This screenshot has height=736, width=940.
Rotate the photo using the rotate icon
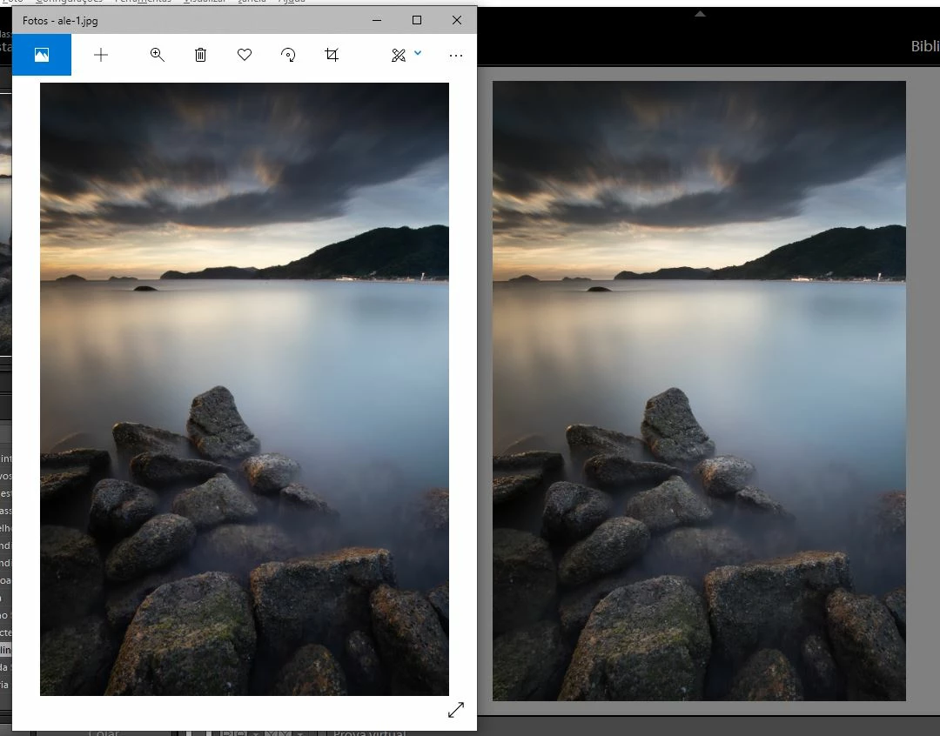(x=288, y=55)
